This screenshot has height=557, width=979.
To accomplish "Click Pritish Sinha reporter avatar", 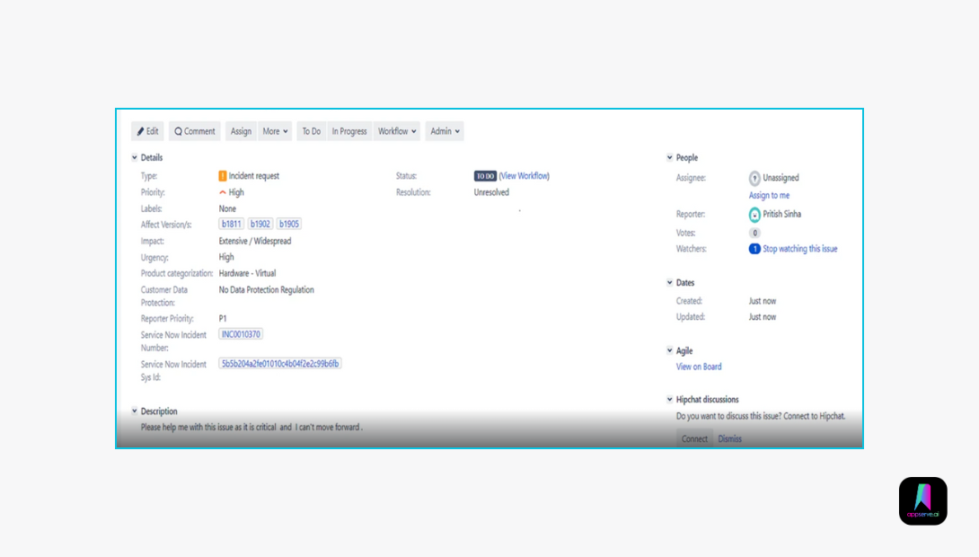I will [x=754, y=214].
